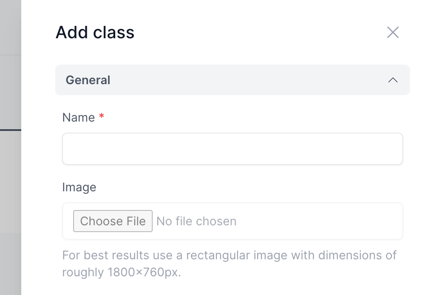Viewport: 444px width, 295px height.
Task: Collapse the General section with its chevron
Action: (x=393, y=80)
